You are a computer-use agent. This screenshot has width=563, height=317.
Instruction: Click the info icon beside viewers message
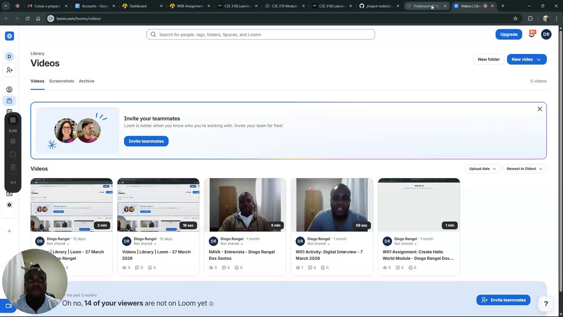tap(211, 304)
